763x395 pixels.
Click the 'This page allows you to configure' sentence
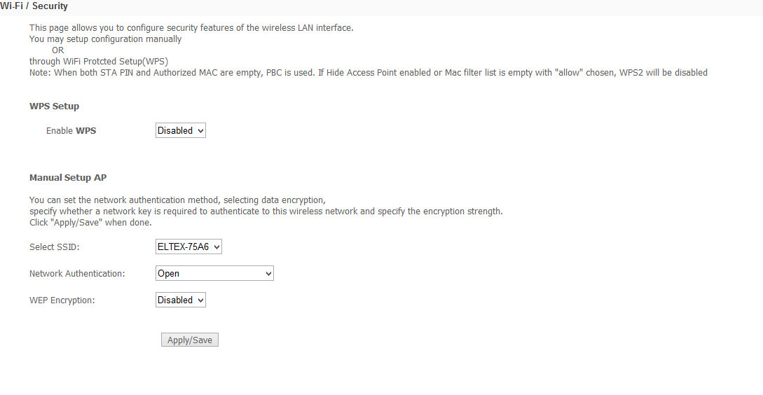coord(191,28)
